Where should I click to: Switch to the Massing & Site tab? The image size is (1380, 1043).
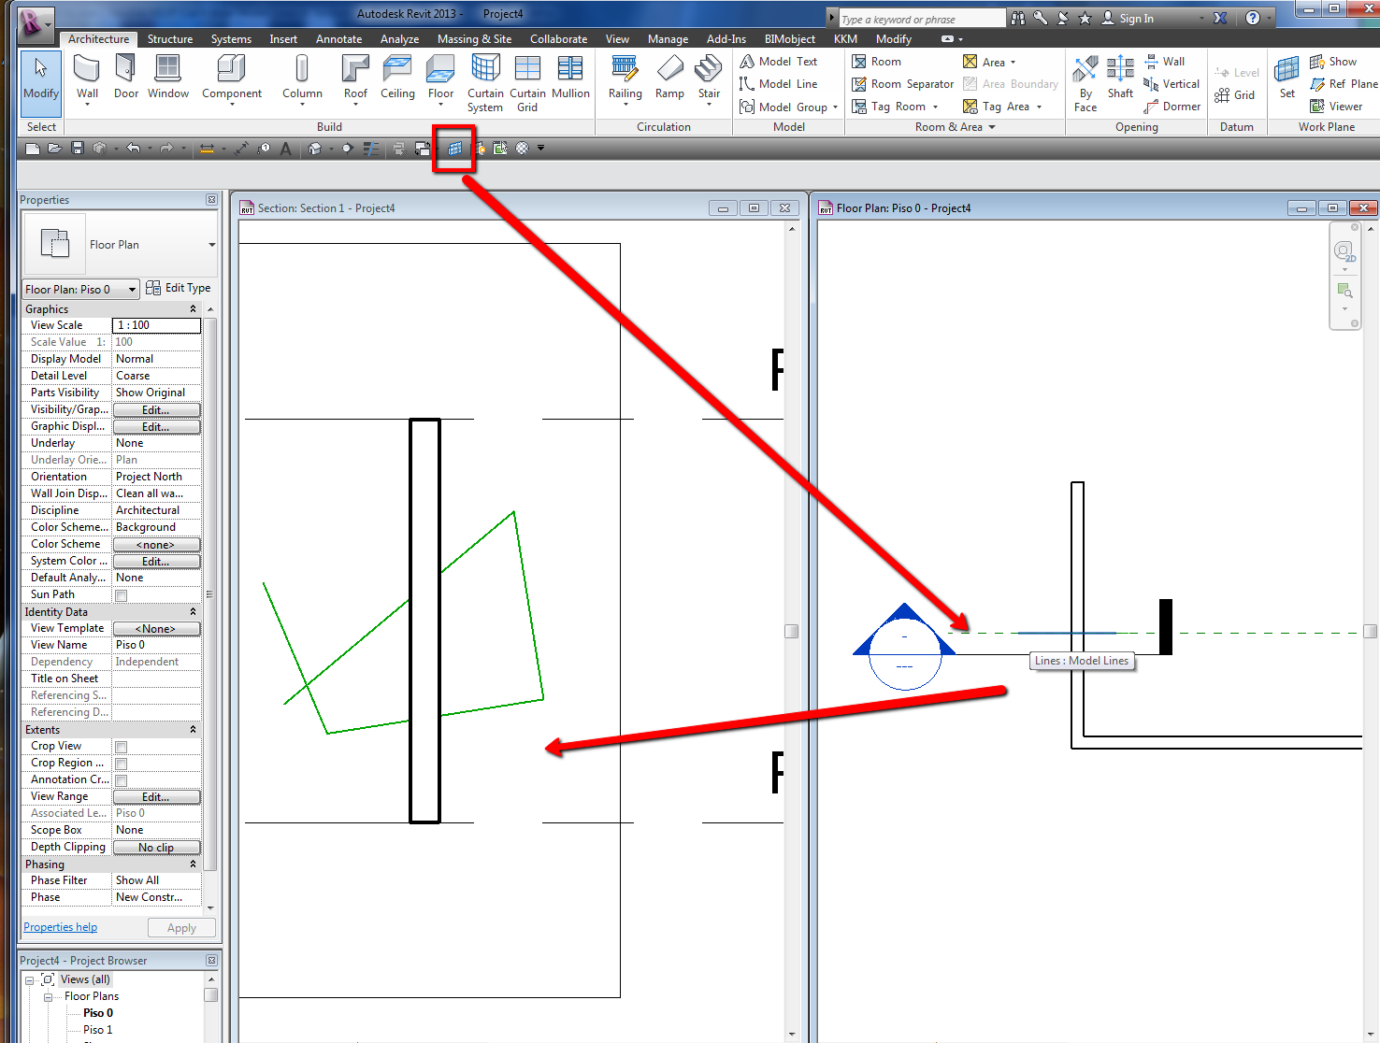474,39
